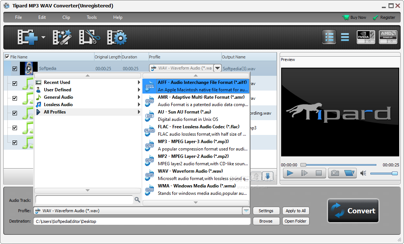
Task: Toggle the select-all File Name checkbox
Action: (7, 57)
